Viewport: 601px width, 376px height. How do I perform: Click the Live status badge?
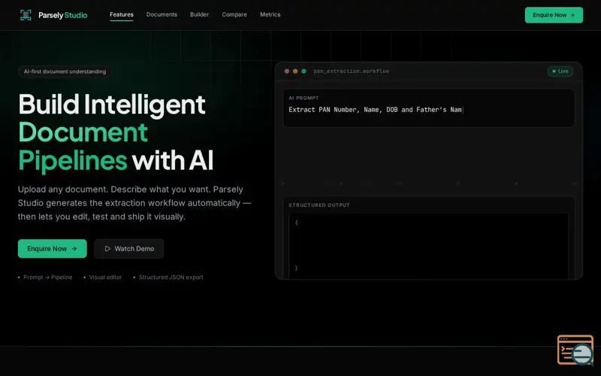pos(560,71)
